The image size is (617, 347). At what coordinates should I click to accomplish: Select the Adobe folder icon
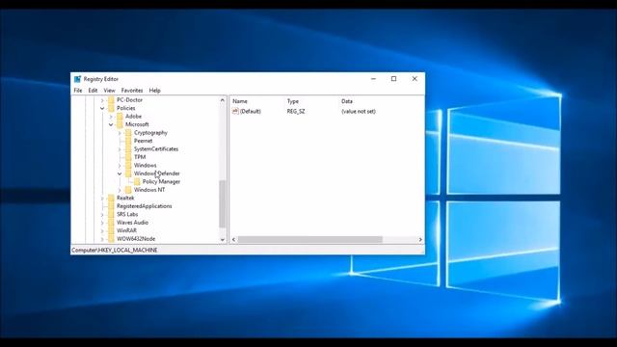pyautogui.click(x=120, y=117)
